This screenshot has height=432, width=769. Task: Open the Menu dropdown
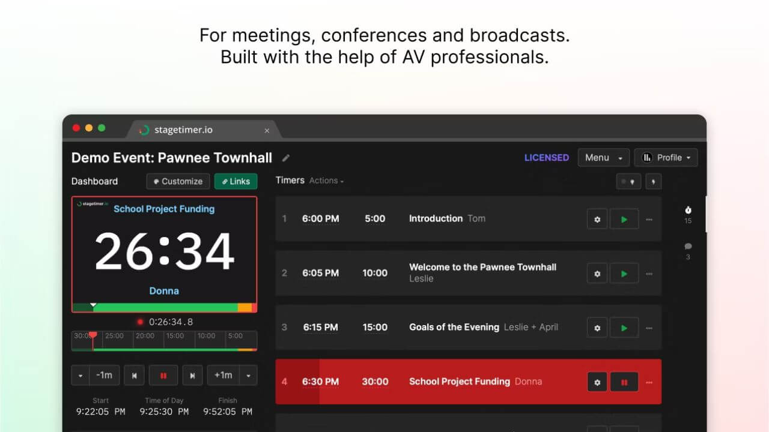coord(603,158)
